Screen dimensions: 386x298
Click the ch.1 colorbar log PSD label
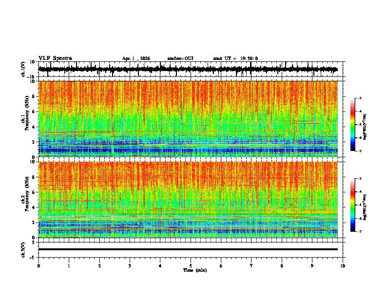click(x=365, y=127)
